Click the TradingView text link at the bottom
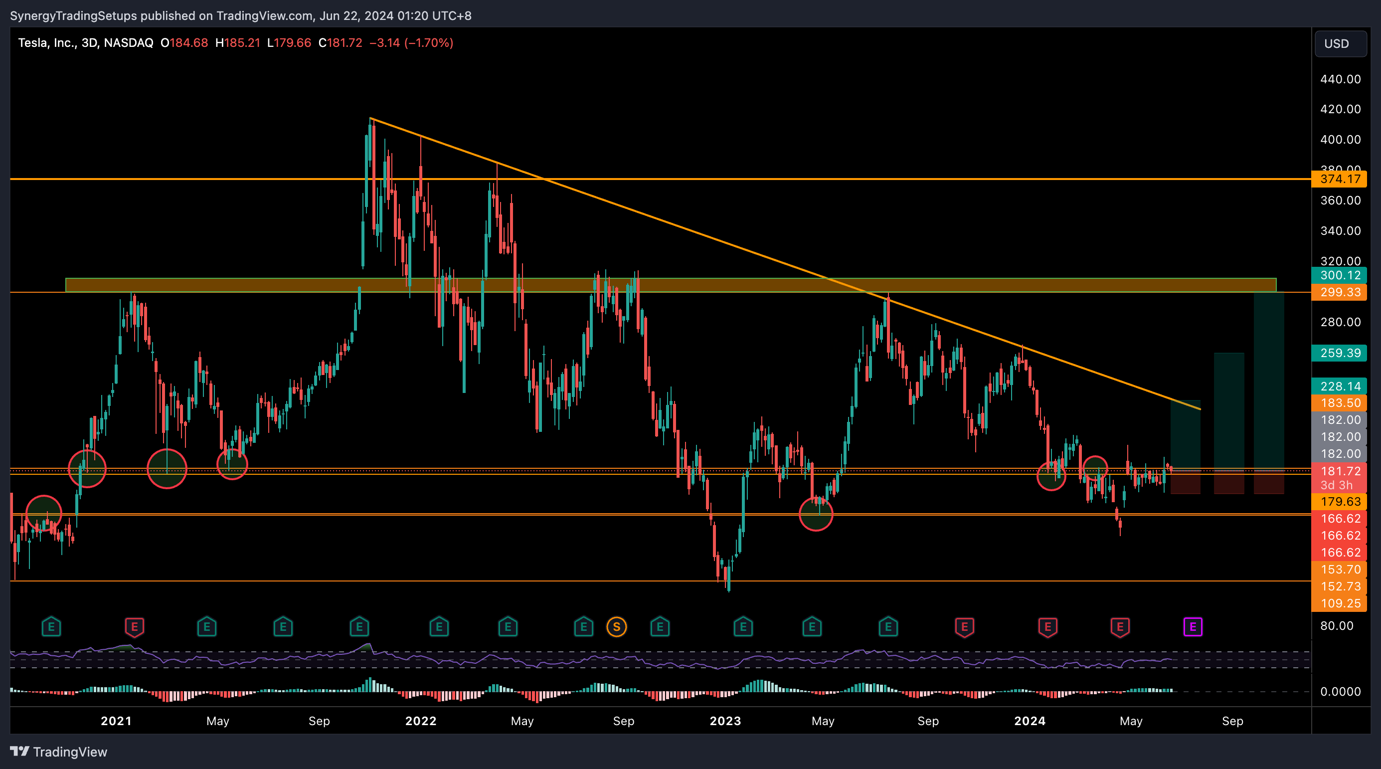Viewport: 1381px width, 769px height. [x=70, y=752]
